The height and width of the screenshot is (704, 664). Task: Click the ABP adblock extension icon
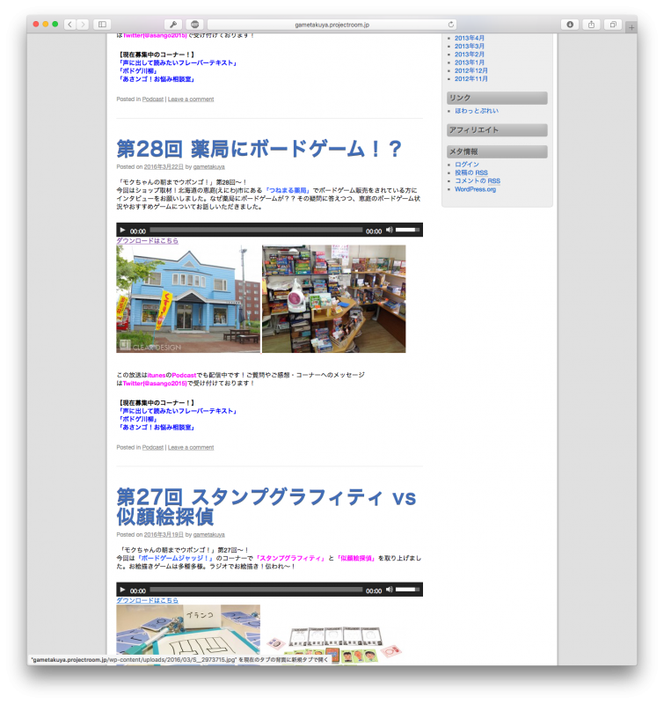194,25
